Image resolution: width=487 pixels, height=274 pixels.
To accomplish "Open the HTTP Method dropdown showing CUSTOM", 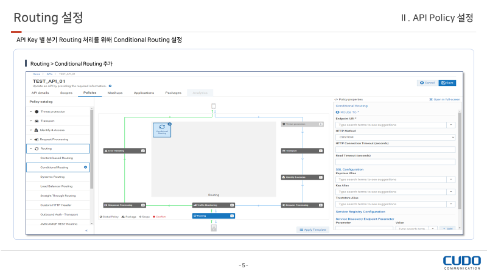I will [x=395, y=138].
